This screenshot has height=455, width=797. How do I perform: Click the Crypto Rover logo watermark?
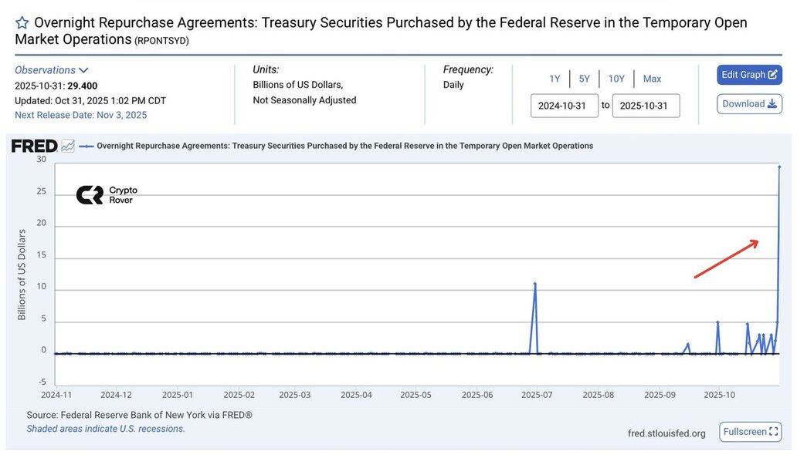pyautogui.click(x=106, y=195)
